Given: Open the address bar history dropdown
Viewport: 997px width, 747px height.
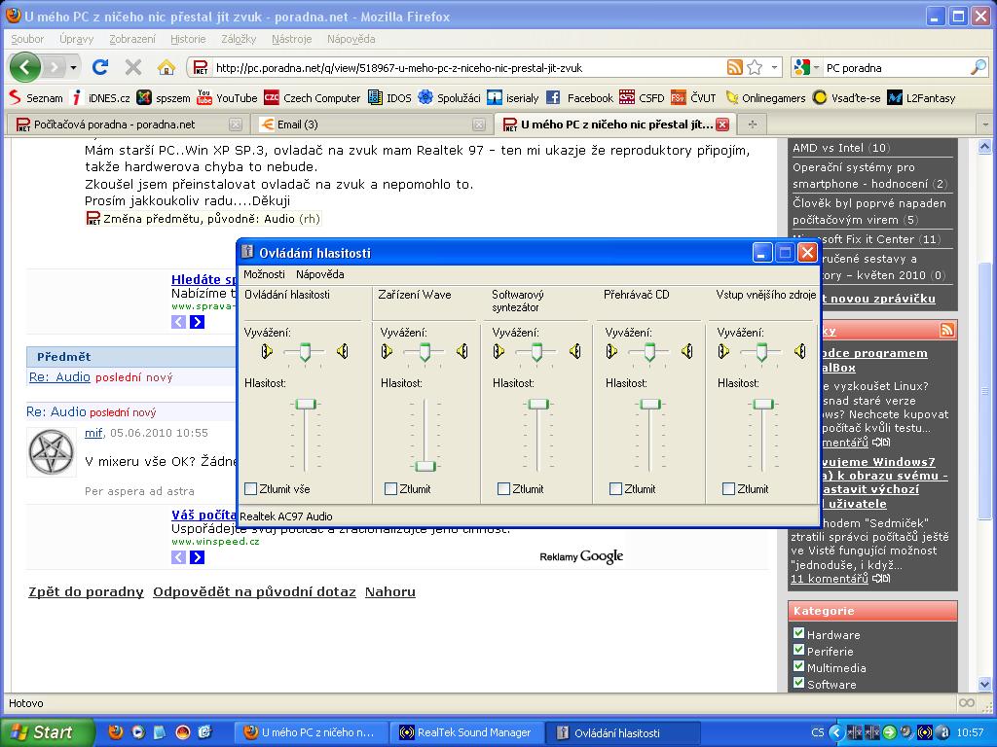Looking at the screenshot, I should 775,67.
